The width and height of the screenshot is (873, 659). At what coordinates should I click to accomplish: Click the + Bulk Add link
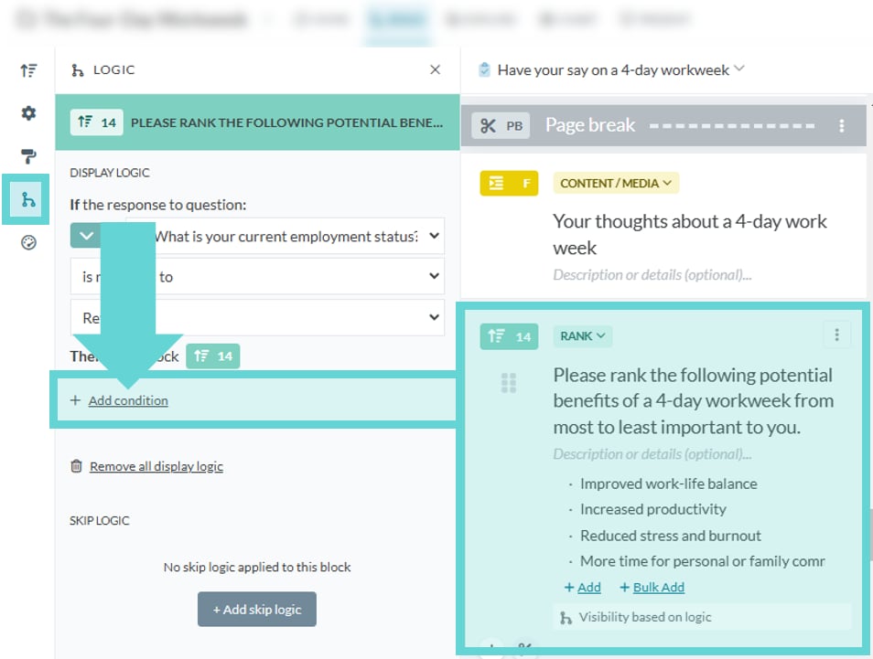click(652, 588)
